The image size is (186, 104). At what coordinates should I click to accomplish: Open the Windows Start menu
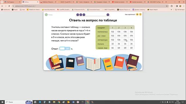point(2,102)
